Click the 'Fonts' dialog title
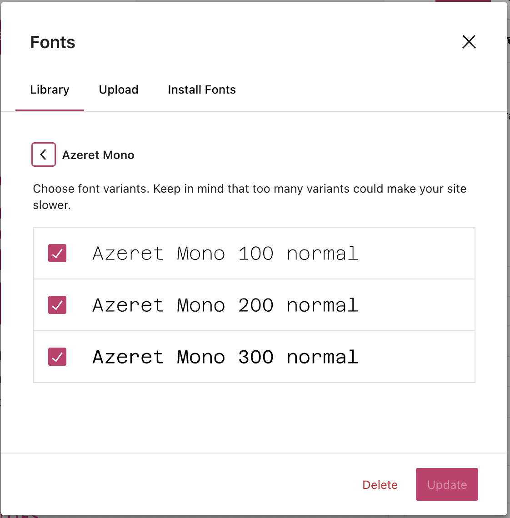 53,42
